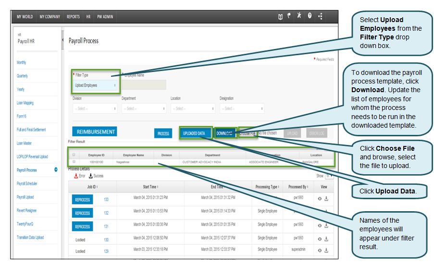Toggle the select-all checkbox in Filter Result header
434x264 pixels.
click(x=74, y=155)
